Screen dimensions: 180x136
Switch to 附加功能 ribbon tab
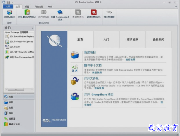tap(39, 7)
